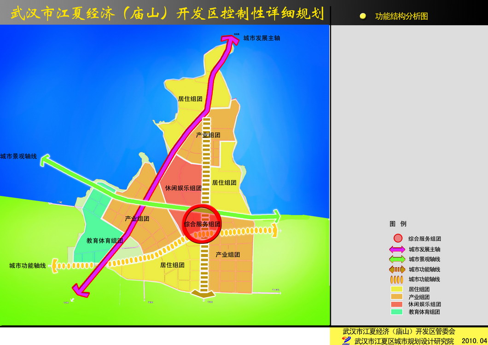Click the 城市景观轴线 green arrow legend symbol
The height and width of the screenshot is (345, 488).
[397, 259]
